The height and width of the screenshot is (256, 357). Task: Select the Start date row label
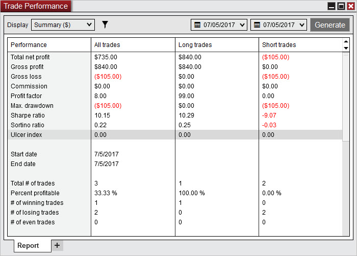tap(23, 154)
